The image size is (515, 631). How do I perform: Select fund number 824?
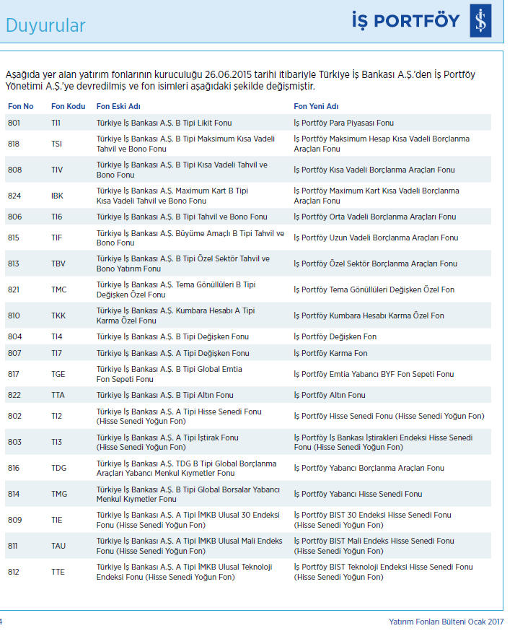click(x=14, y=196)
